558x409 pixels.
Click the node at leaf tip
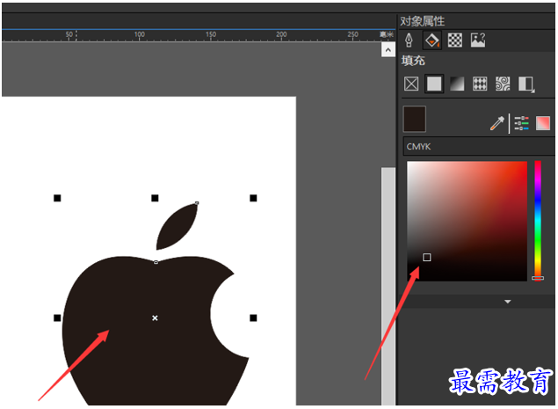(x=197, y=203)
